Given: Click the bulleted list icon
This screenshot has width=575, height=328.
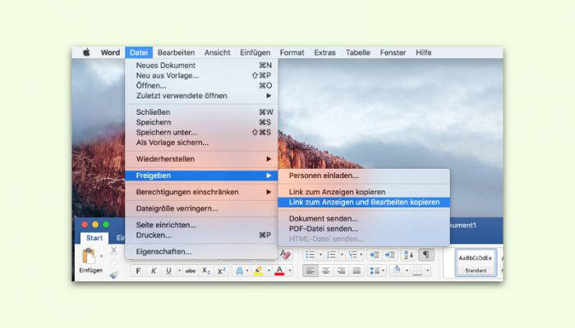Looking at the screenshot, I should (310, 254).
